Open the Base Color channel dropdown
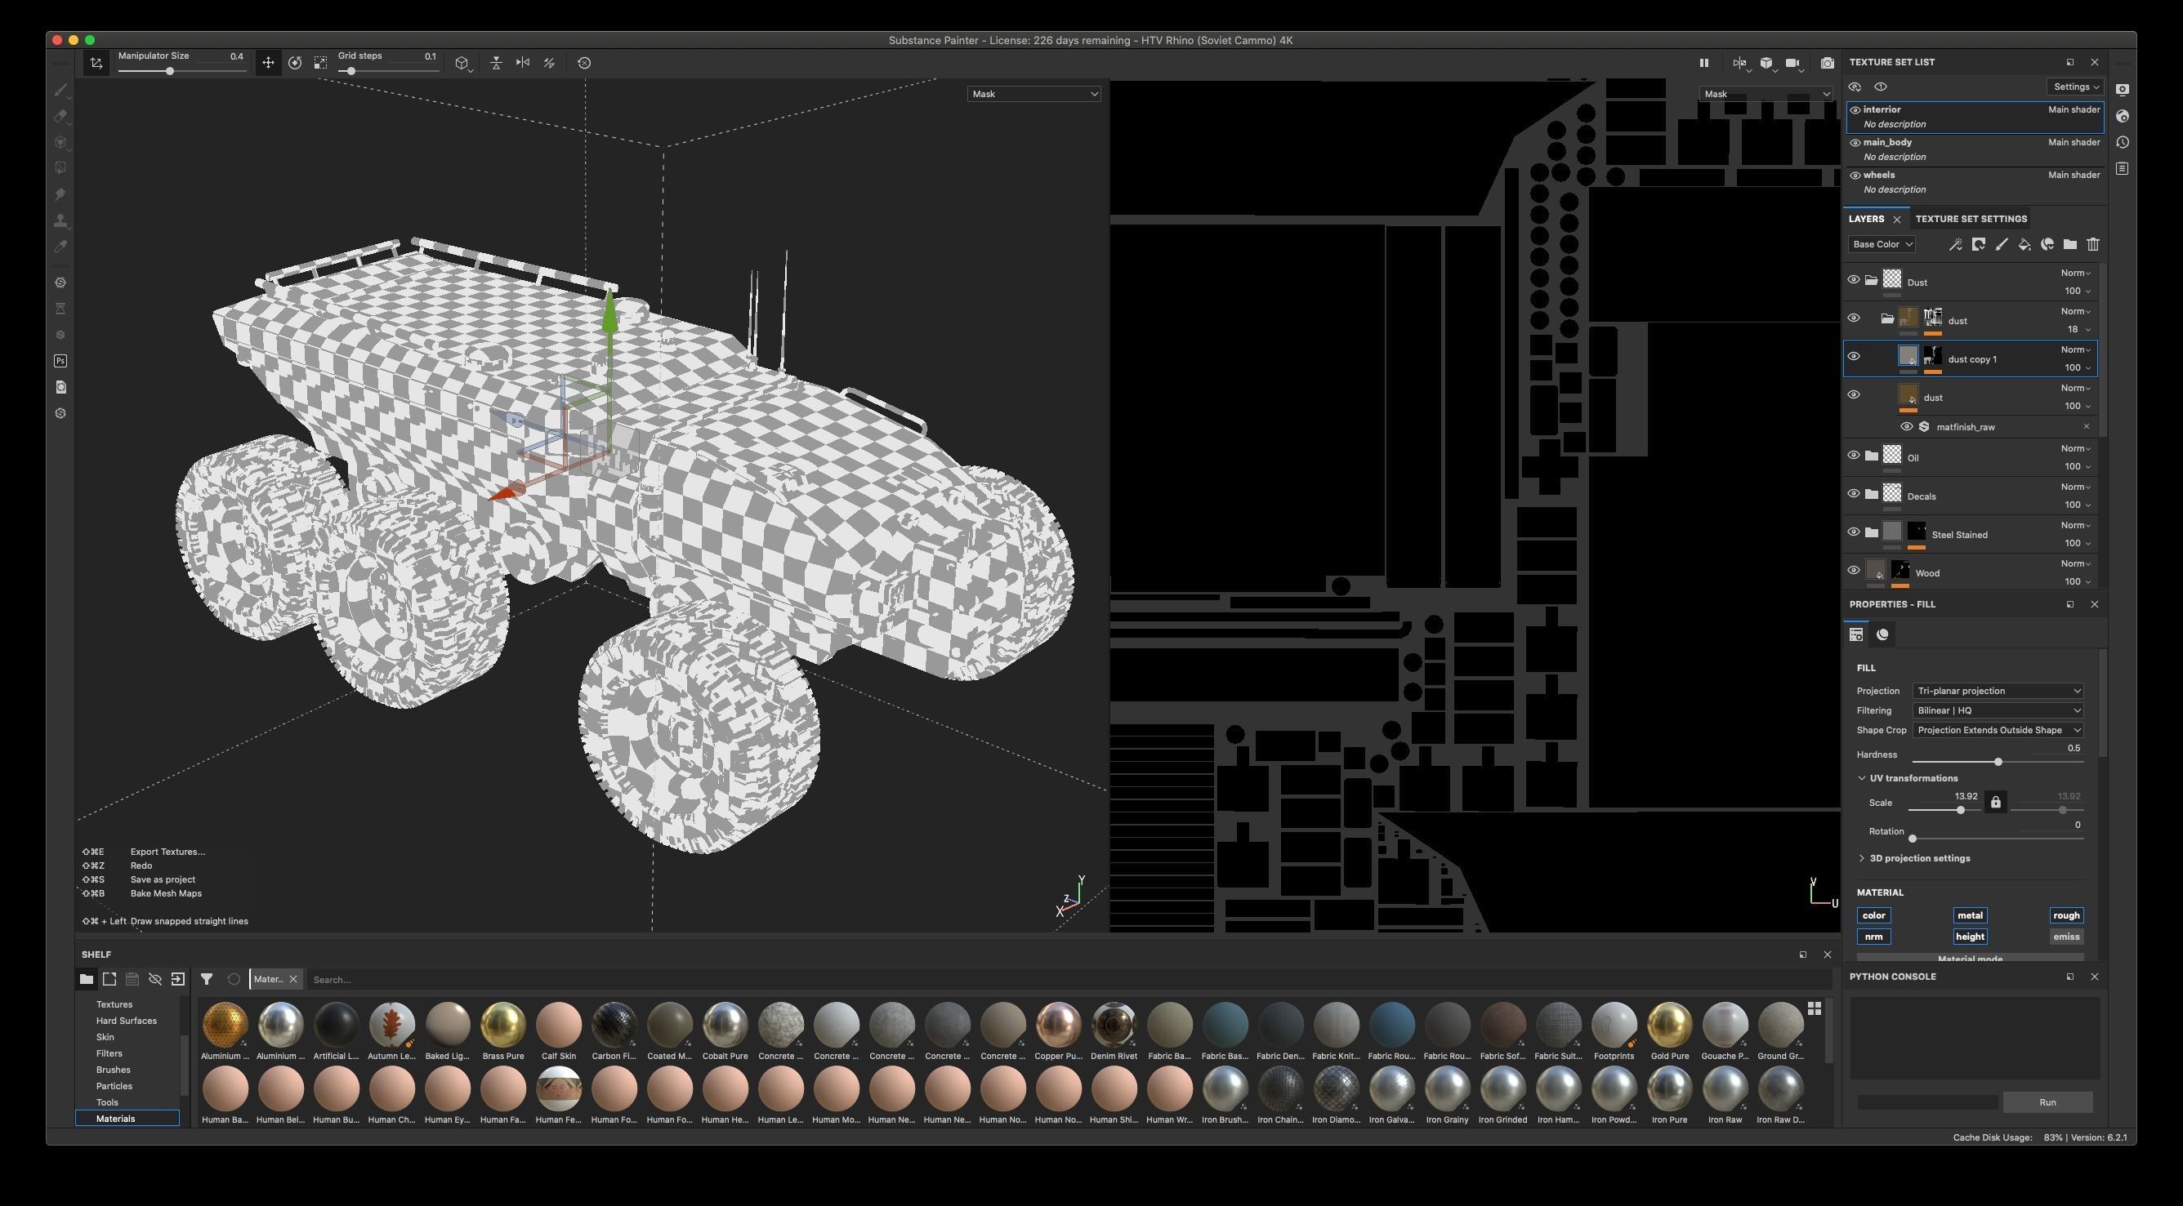 pos(1882,245)
